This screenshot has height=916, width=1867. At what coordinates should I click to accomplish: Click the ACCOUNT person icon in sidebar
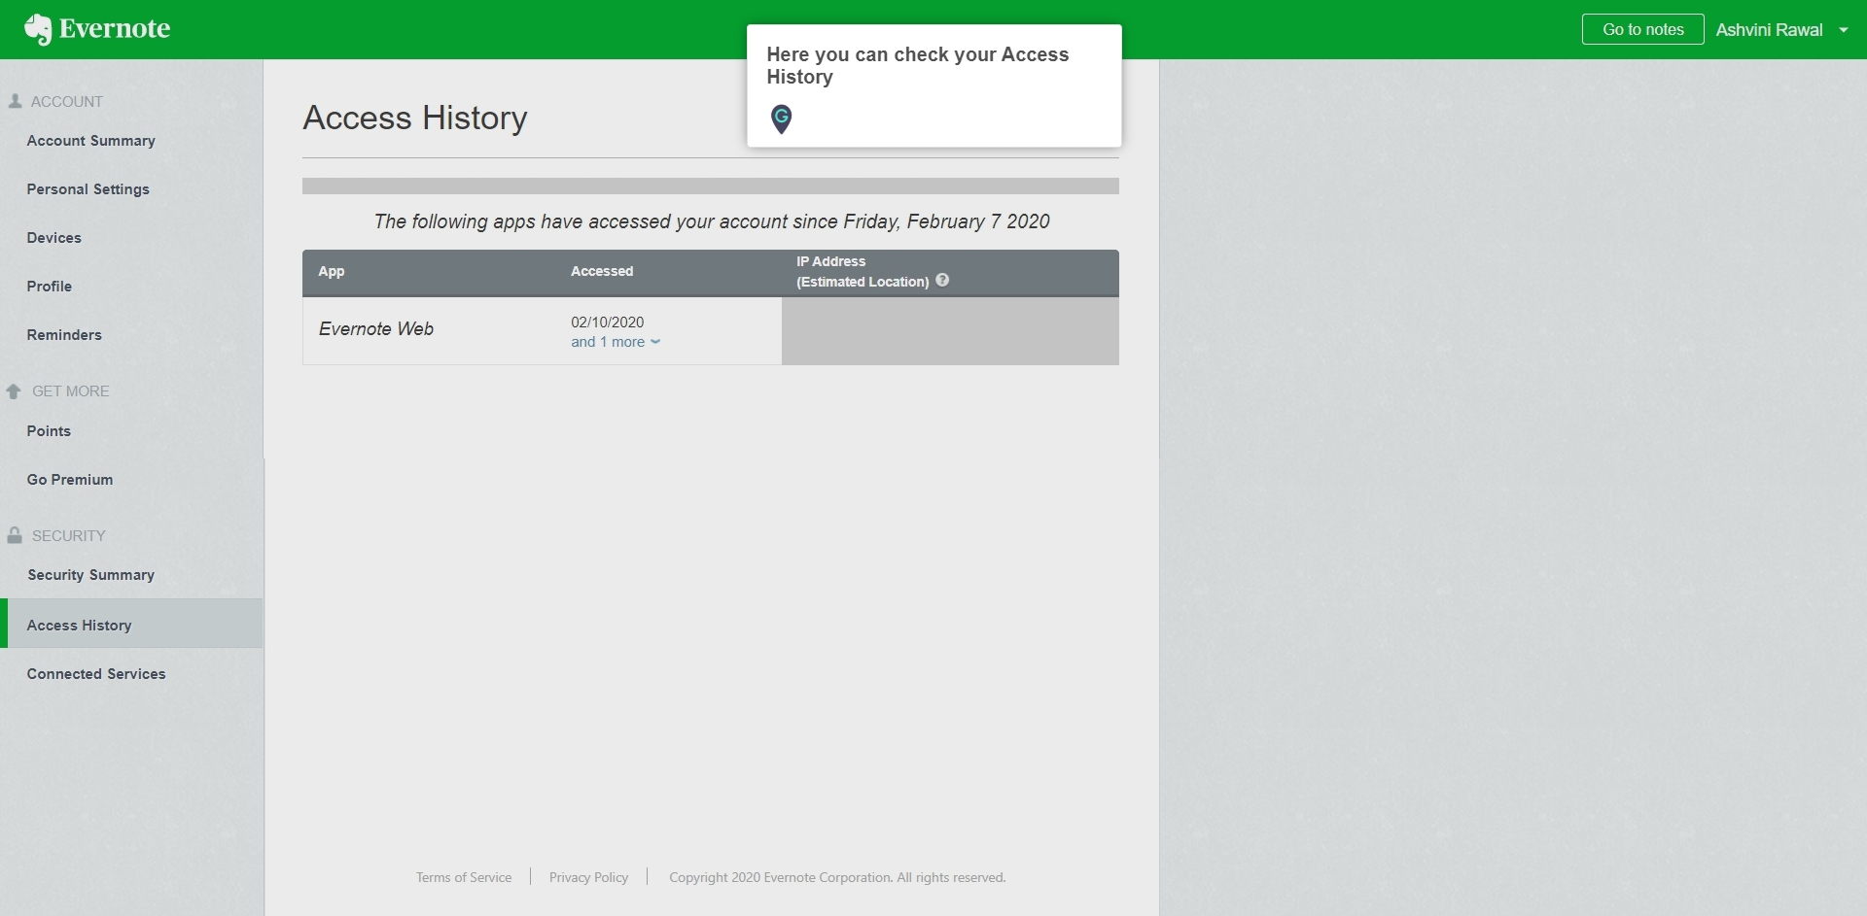(14, 99)
